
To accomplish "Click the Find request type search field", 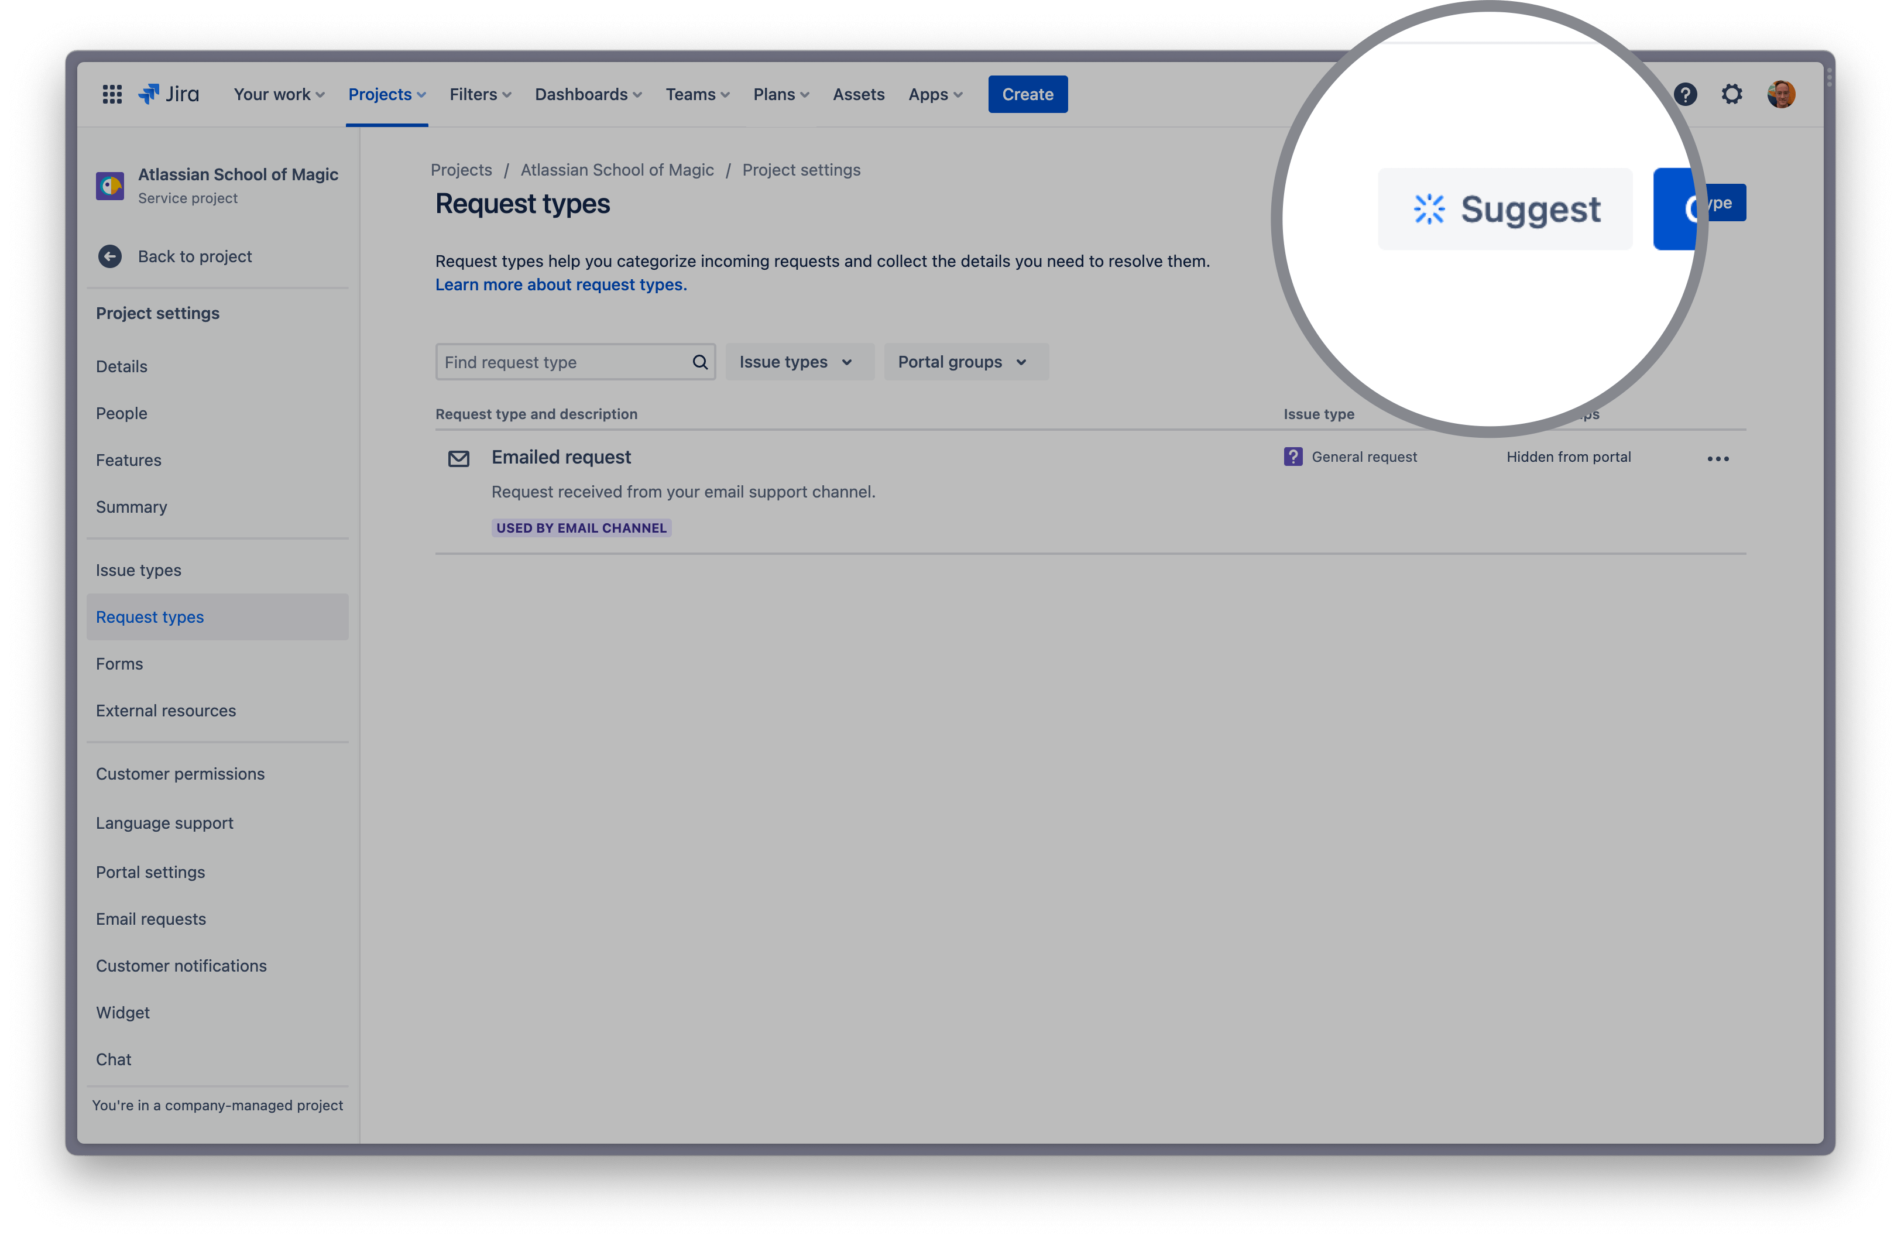I will pos(574,361).
